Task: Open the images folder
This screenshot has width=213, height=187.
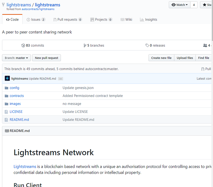Action: click(15, 104)
